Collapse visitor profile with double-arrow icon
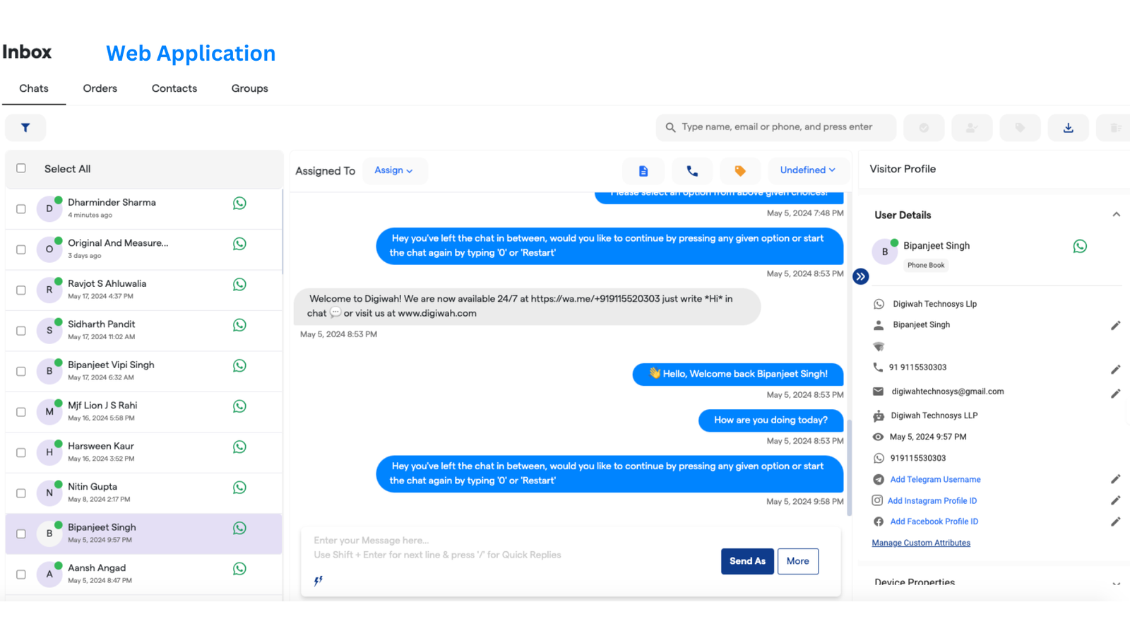The height and width of the screenshot is (636, 1130). tap(860, 276)
